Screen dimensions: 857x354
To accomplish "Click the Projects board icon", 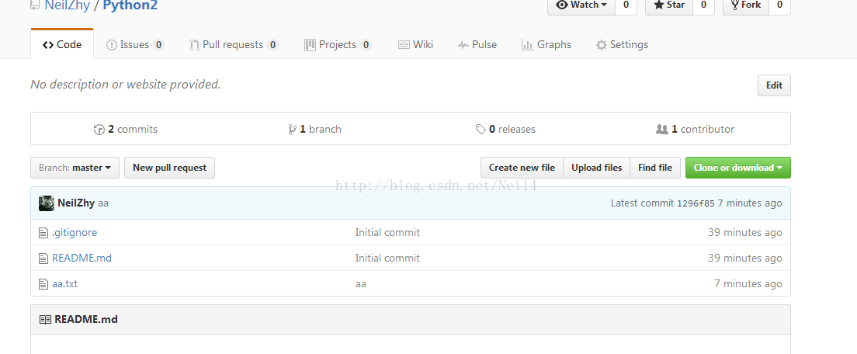I will [310, 45].
